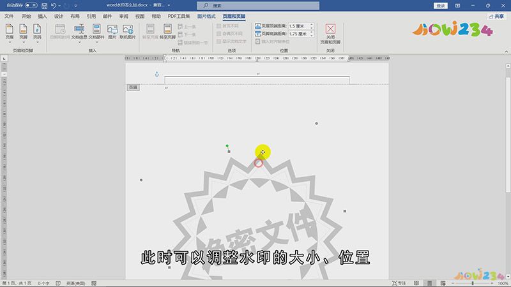Image resolution: width=511 pixels, height=287 pixels.
Task: Click the 文档信息 icon
Action: tap(79, 29)
